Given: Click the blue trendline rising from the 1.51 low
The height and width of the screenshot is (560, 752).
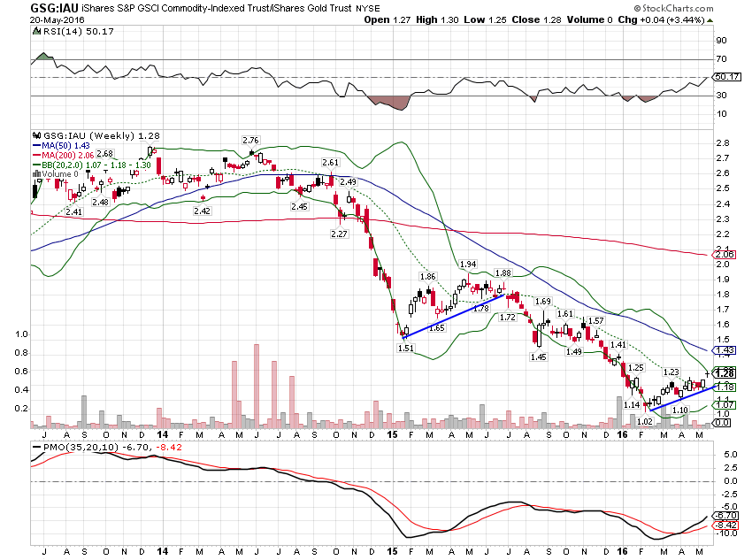Looking at the screenshot, I should click(453, 317).
